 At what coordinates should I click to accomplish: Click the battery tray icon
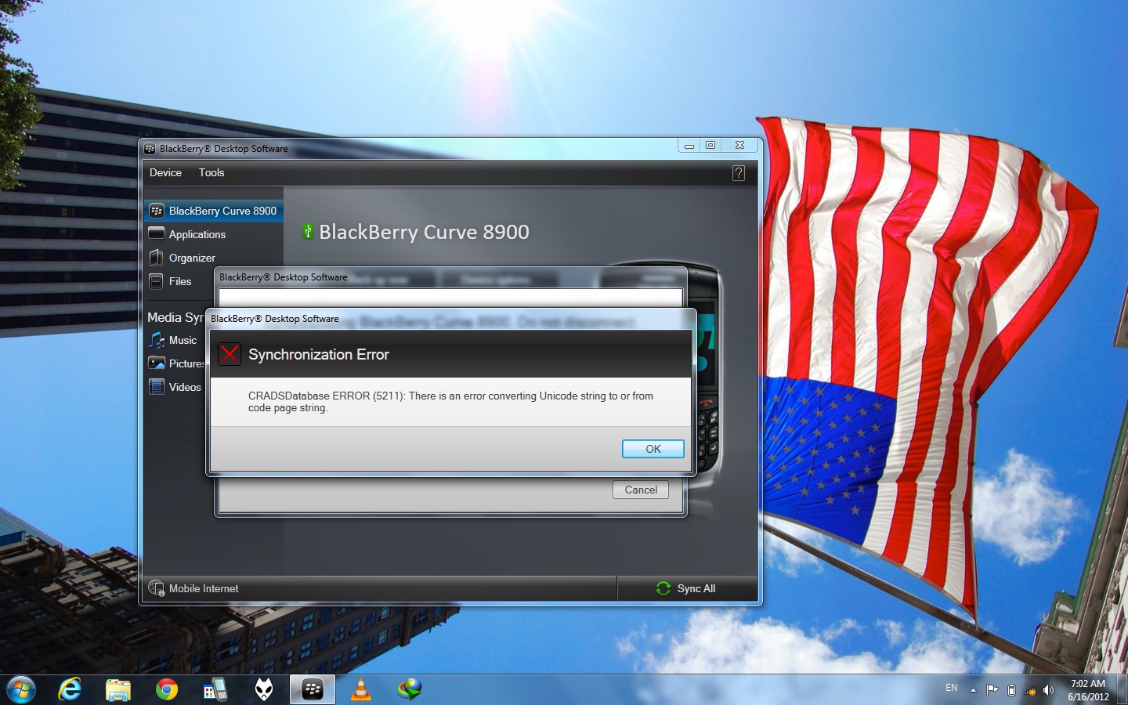pos(1011,690)
